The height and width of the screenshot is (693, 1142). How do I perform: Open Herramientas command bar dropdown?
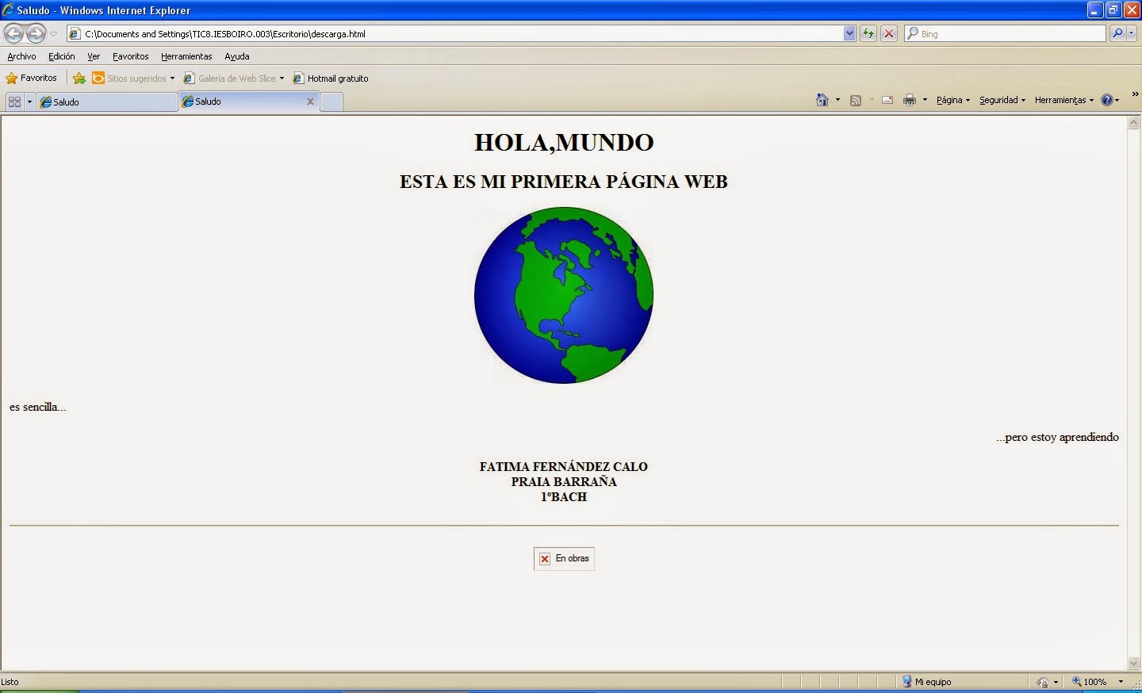1063,100
